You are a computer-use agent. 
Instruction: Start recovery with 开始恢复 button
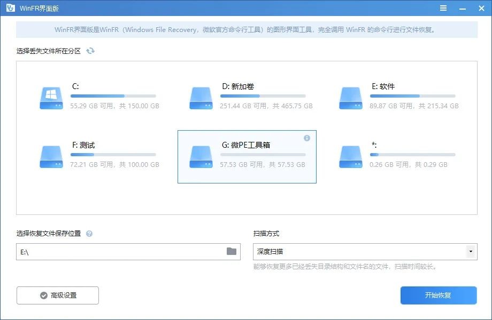(438, 295)
